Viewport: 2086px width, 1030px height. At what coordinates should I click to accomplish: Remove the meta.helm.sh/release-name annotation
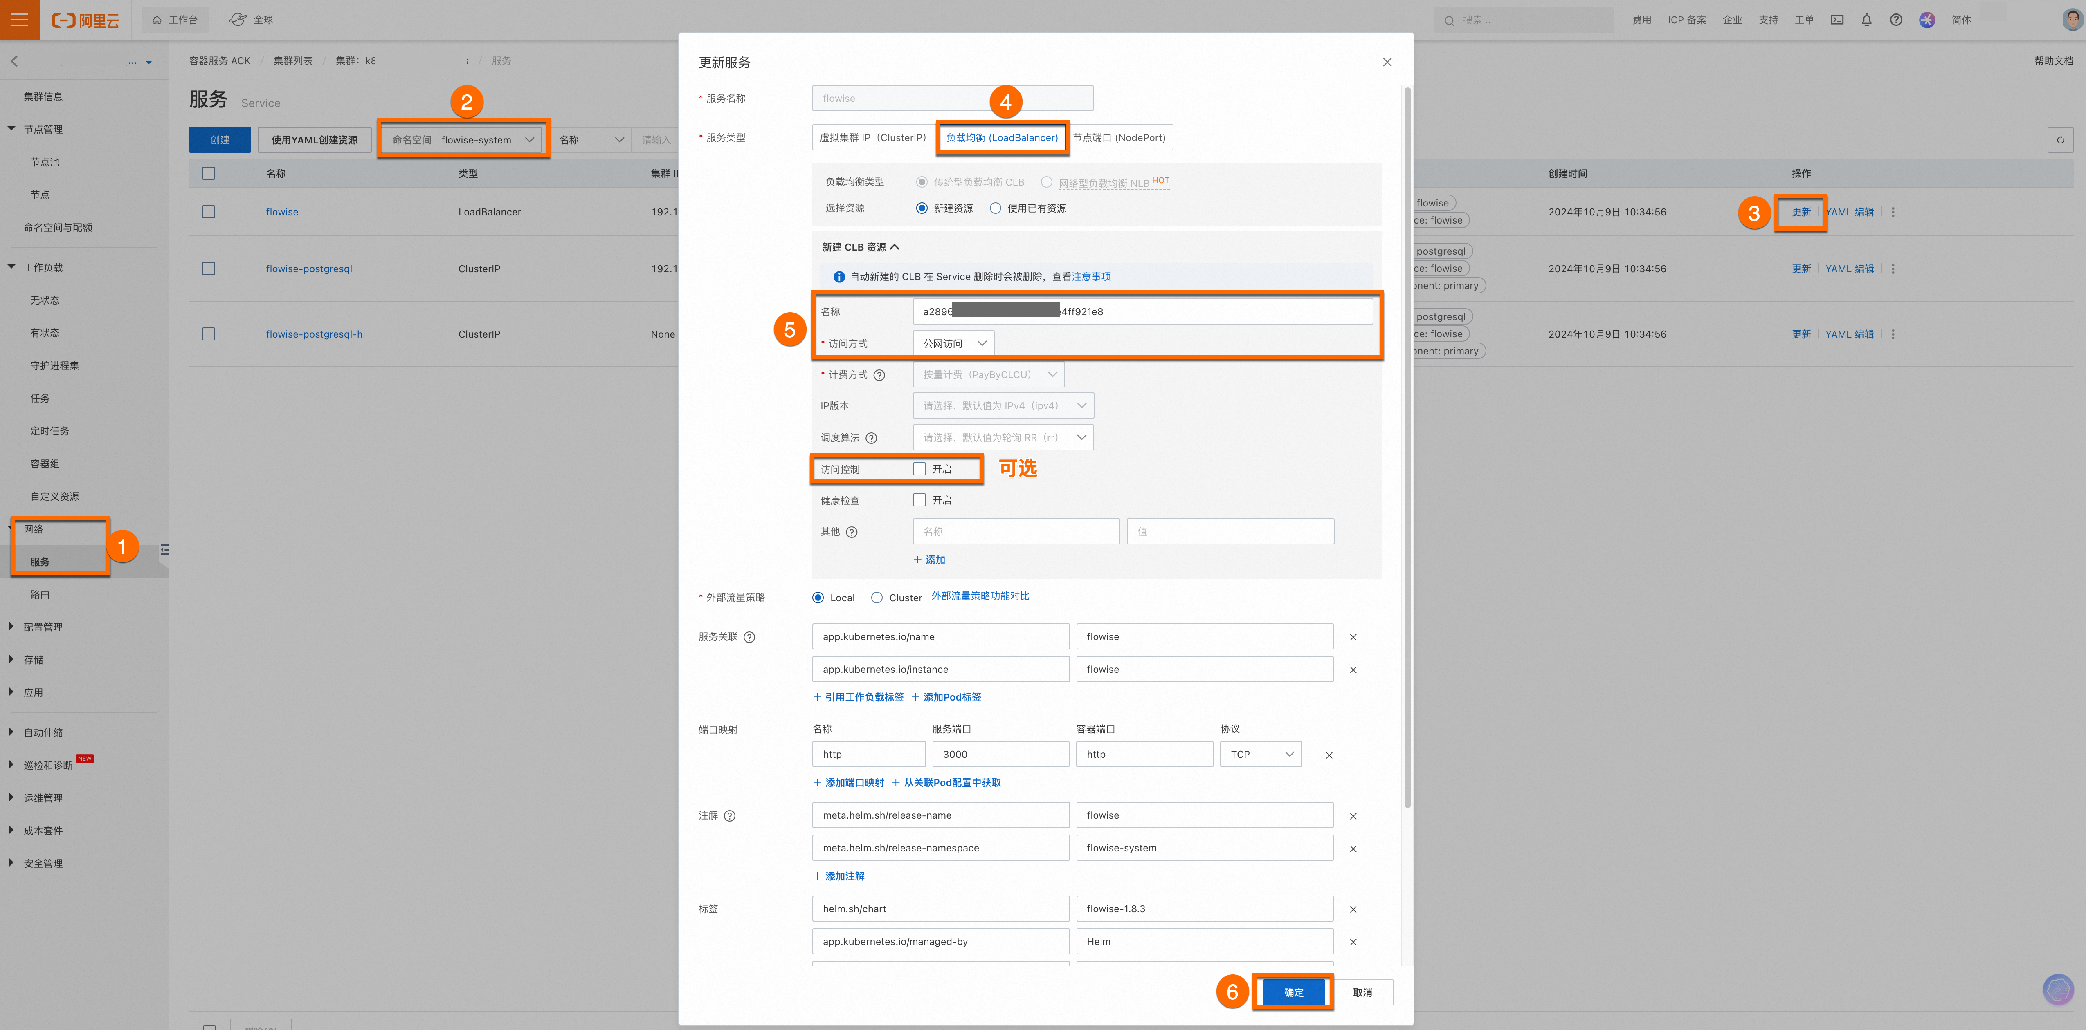pos(1352,815)
